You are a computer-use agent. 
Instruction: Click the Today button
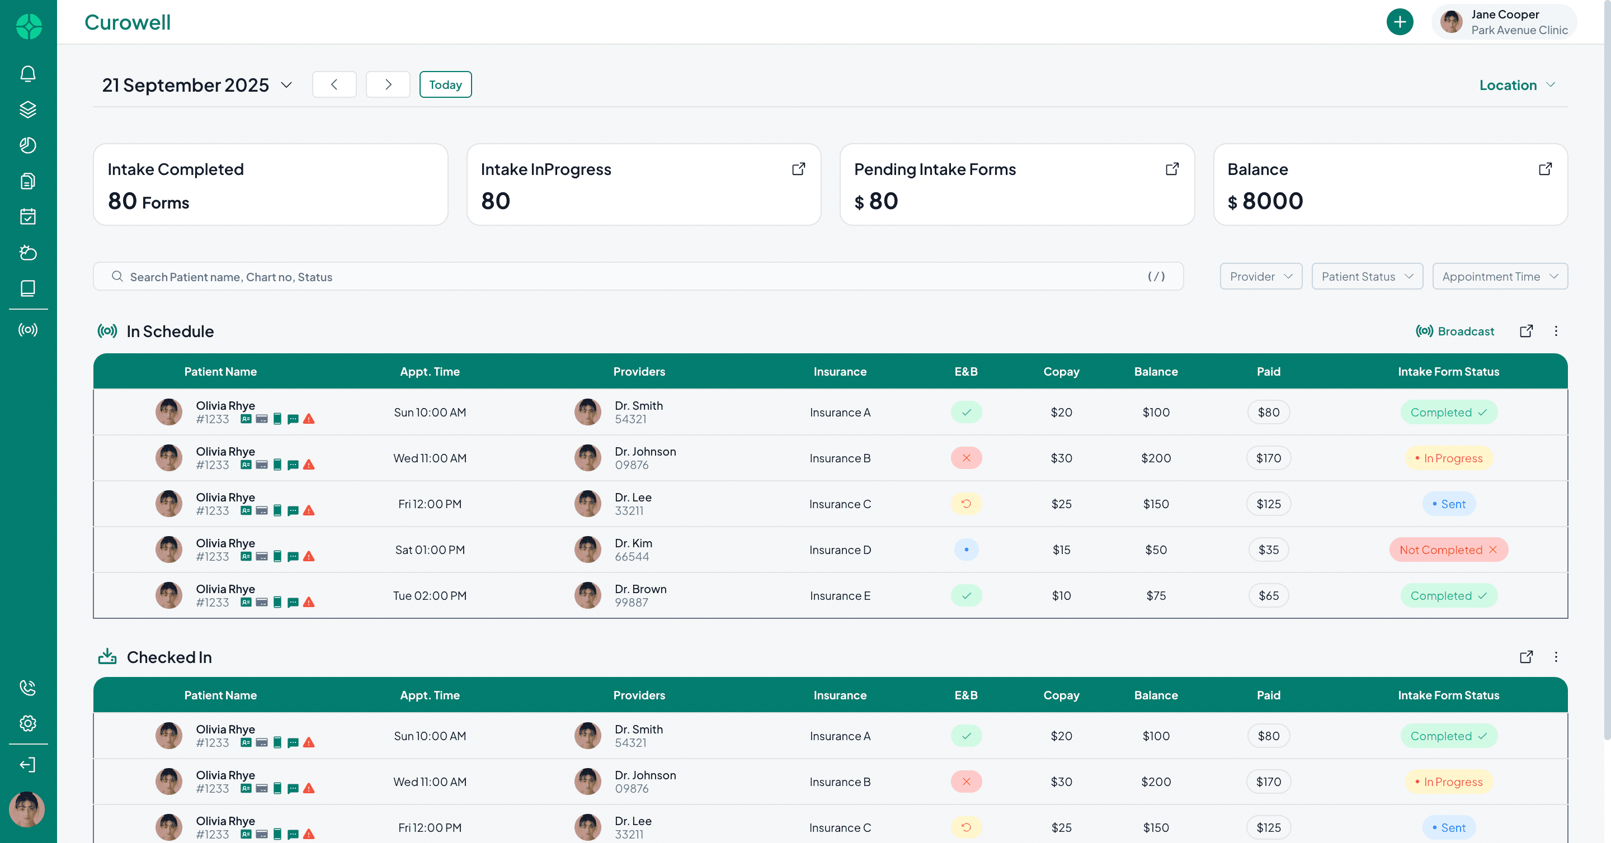click(x=445, y=84)
